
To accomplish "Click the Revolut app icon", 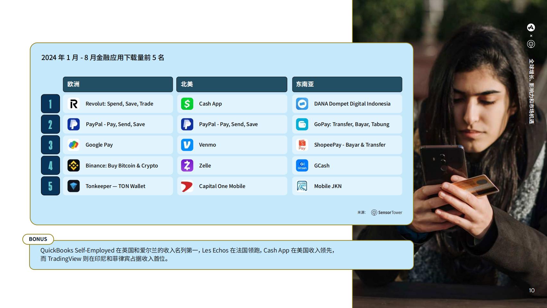I will click(73, 104).
